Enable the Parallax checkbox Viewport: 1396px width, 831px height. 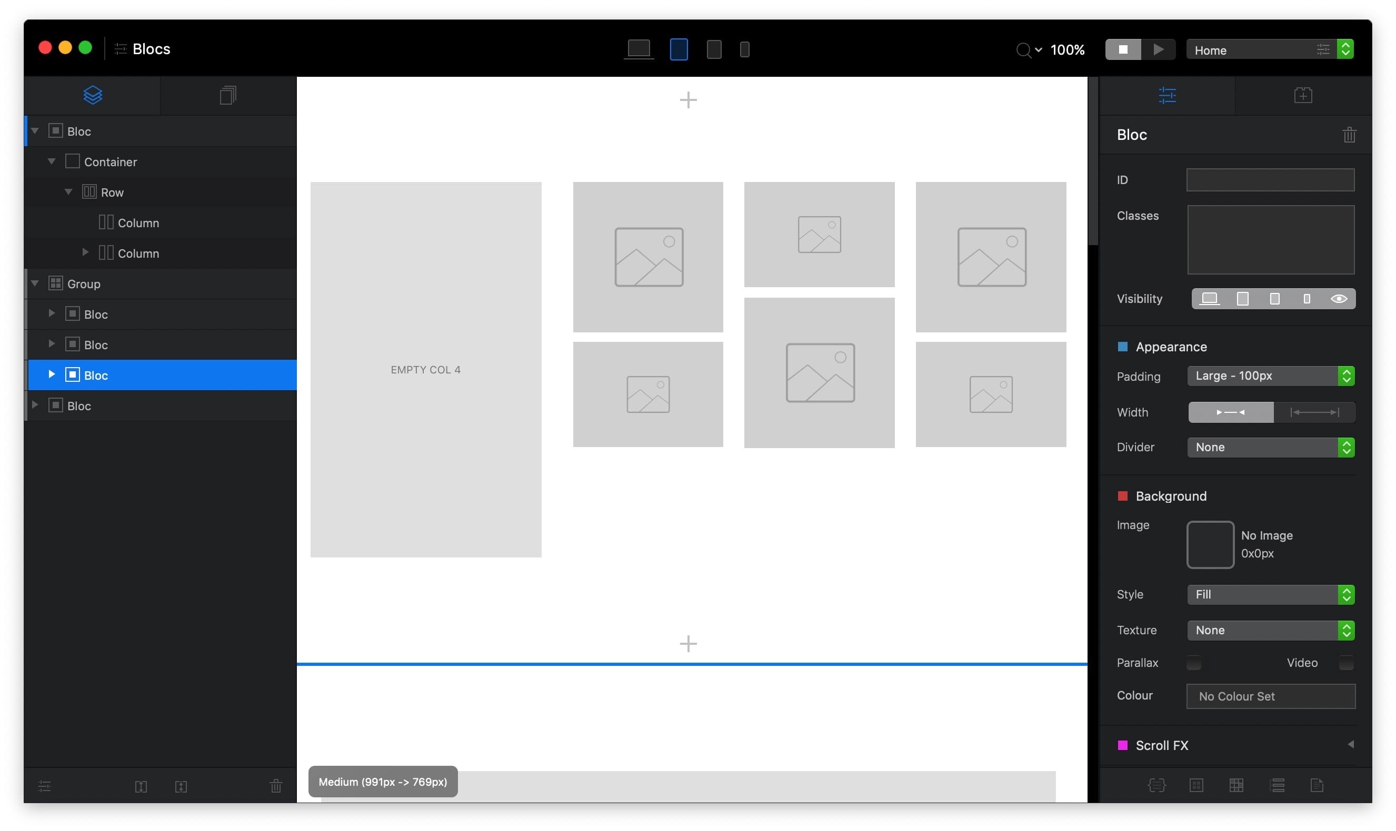coord(1194,663)
